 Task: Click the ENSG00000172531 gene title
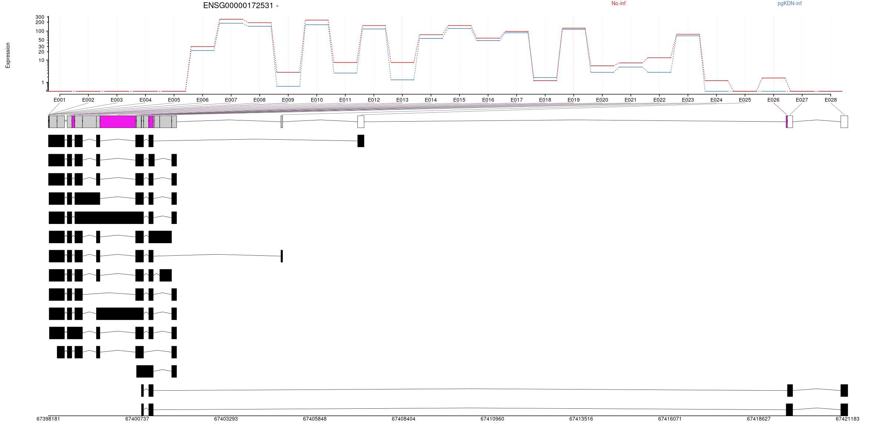(240, 6)
